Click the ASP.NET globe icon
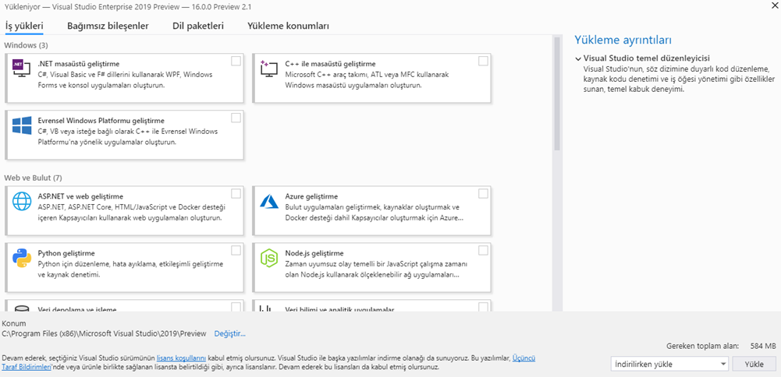 21,202
